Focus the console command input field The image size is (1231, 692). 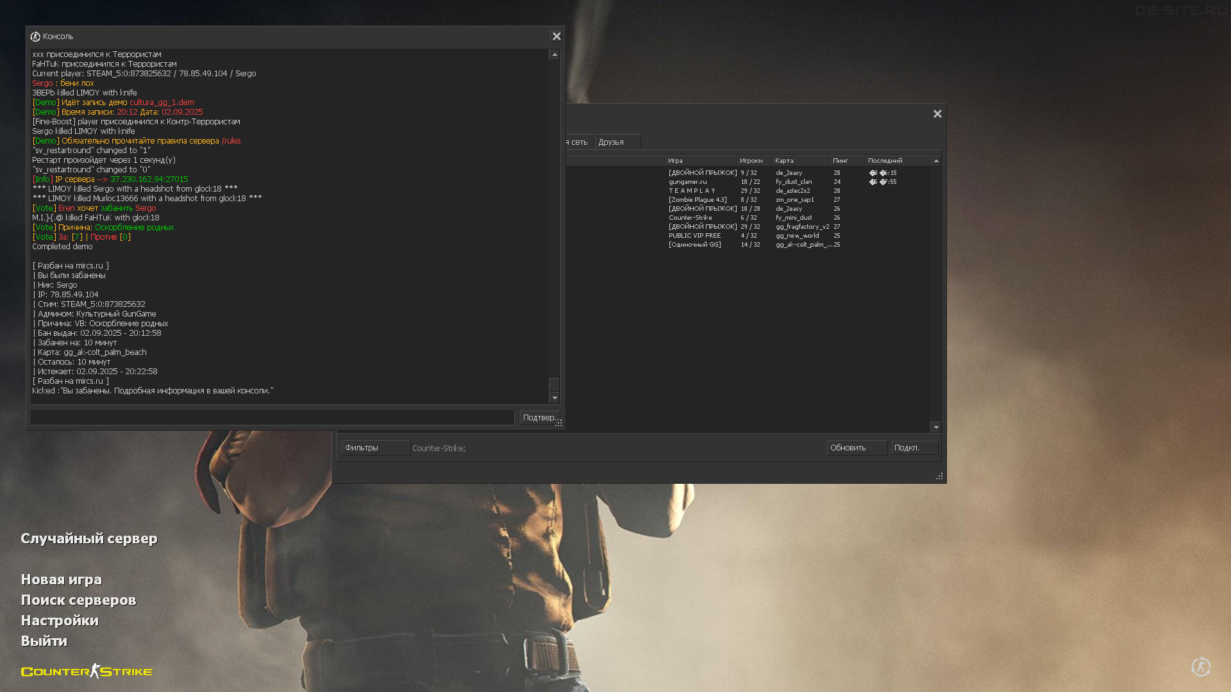click(272, 418)
